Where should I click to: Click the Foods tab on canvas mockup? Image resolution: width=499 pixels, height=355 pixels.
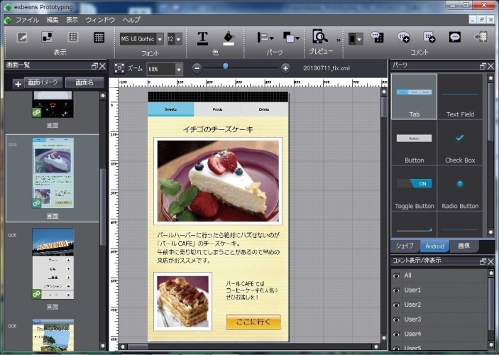218,109
